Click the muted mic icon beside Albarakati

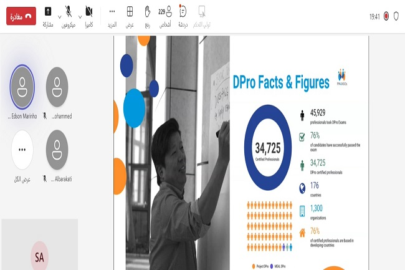pyautogui.click(x=45, y=179)
